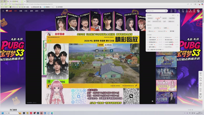Viewport: 204px width, 115px height.
Task: Select highlighted Tyloo history search tag
Action: tap(158, 18)
